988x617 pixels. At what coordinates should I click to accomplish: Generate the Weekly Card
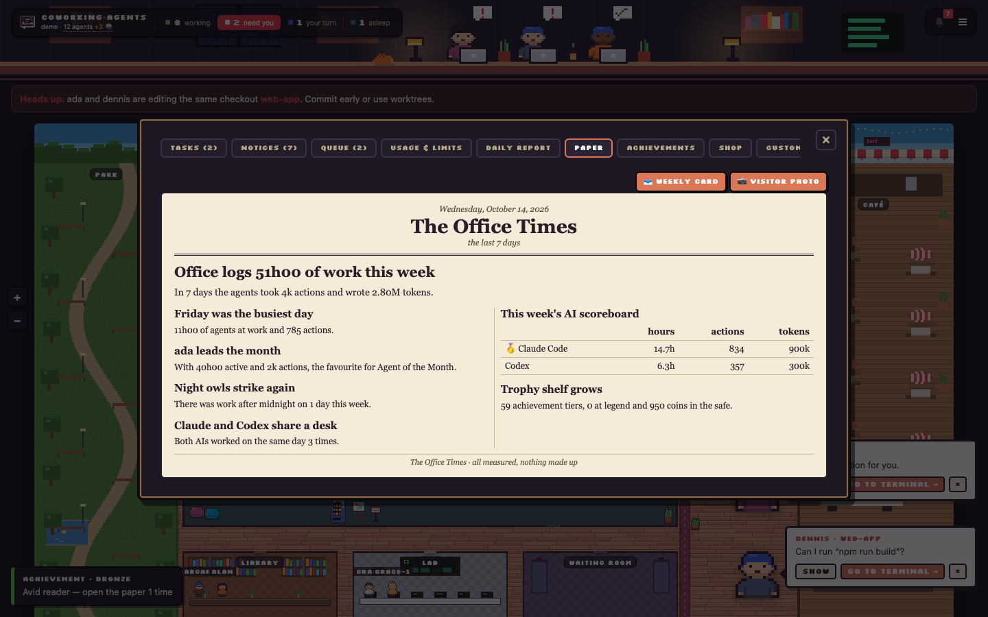coord(681,182)
